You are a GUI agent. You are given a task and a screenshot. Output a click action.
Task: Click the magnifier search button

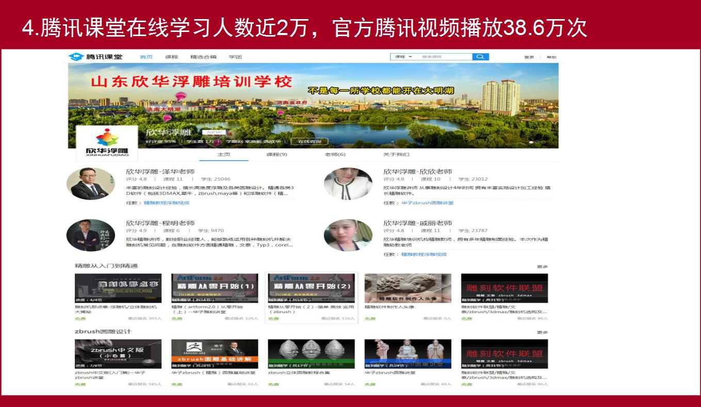480,57
